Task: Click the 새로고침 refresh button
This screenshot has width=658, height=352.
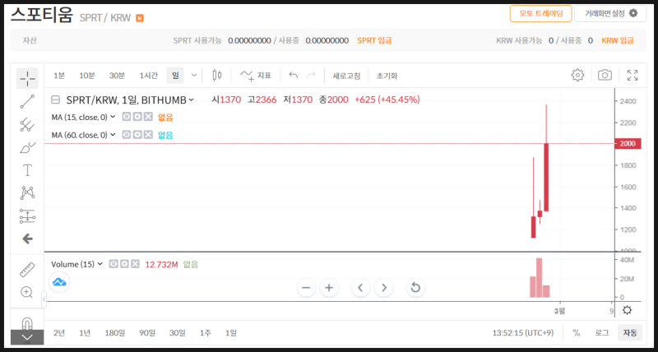Action: click(x=346, y=76)
